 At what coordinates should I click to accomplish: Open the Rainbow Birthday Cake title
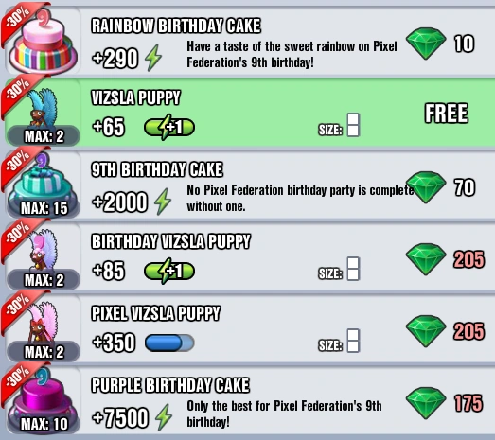pos(176,26)
